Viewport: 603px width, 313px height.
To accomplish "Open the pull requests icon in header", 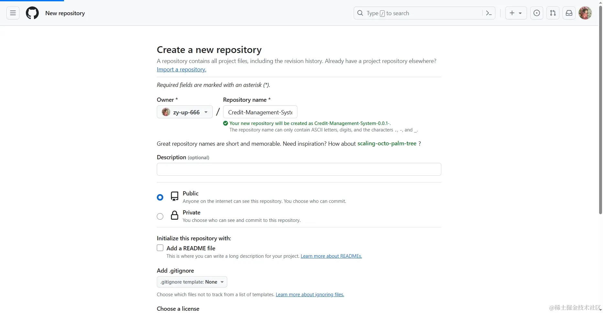I will pyautogui.click(x=553, y=13).
